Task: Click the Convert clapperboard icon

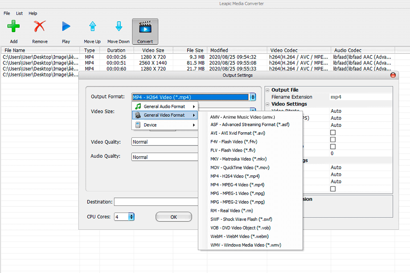Action: coord(145,27)
